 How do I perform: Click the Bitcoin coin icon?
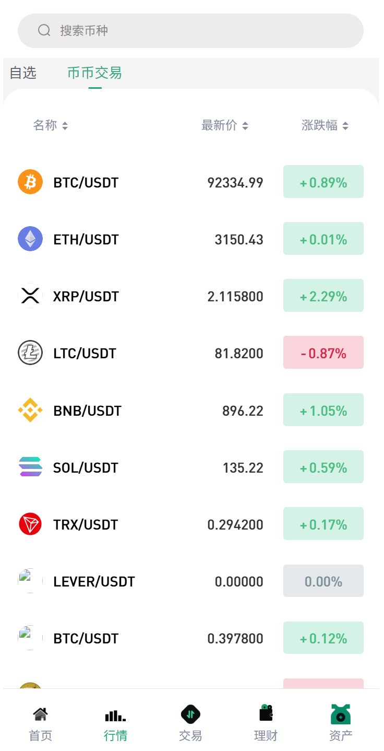pyautogui.click(x=30, y=182)
